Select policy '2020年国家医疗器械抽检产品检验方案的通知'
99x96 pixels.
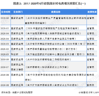tap(52, 28)
